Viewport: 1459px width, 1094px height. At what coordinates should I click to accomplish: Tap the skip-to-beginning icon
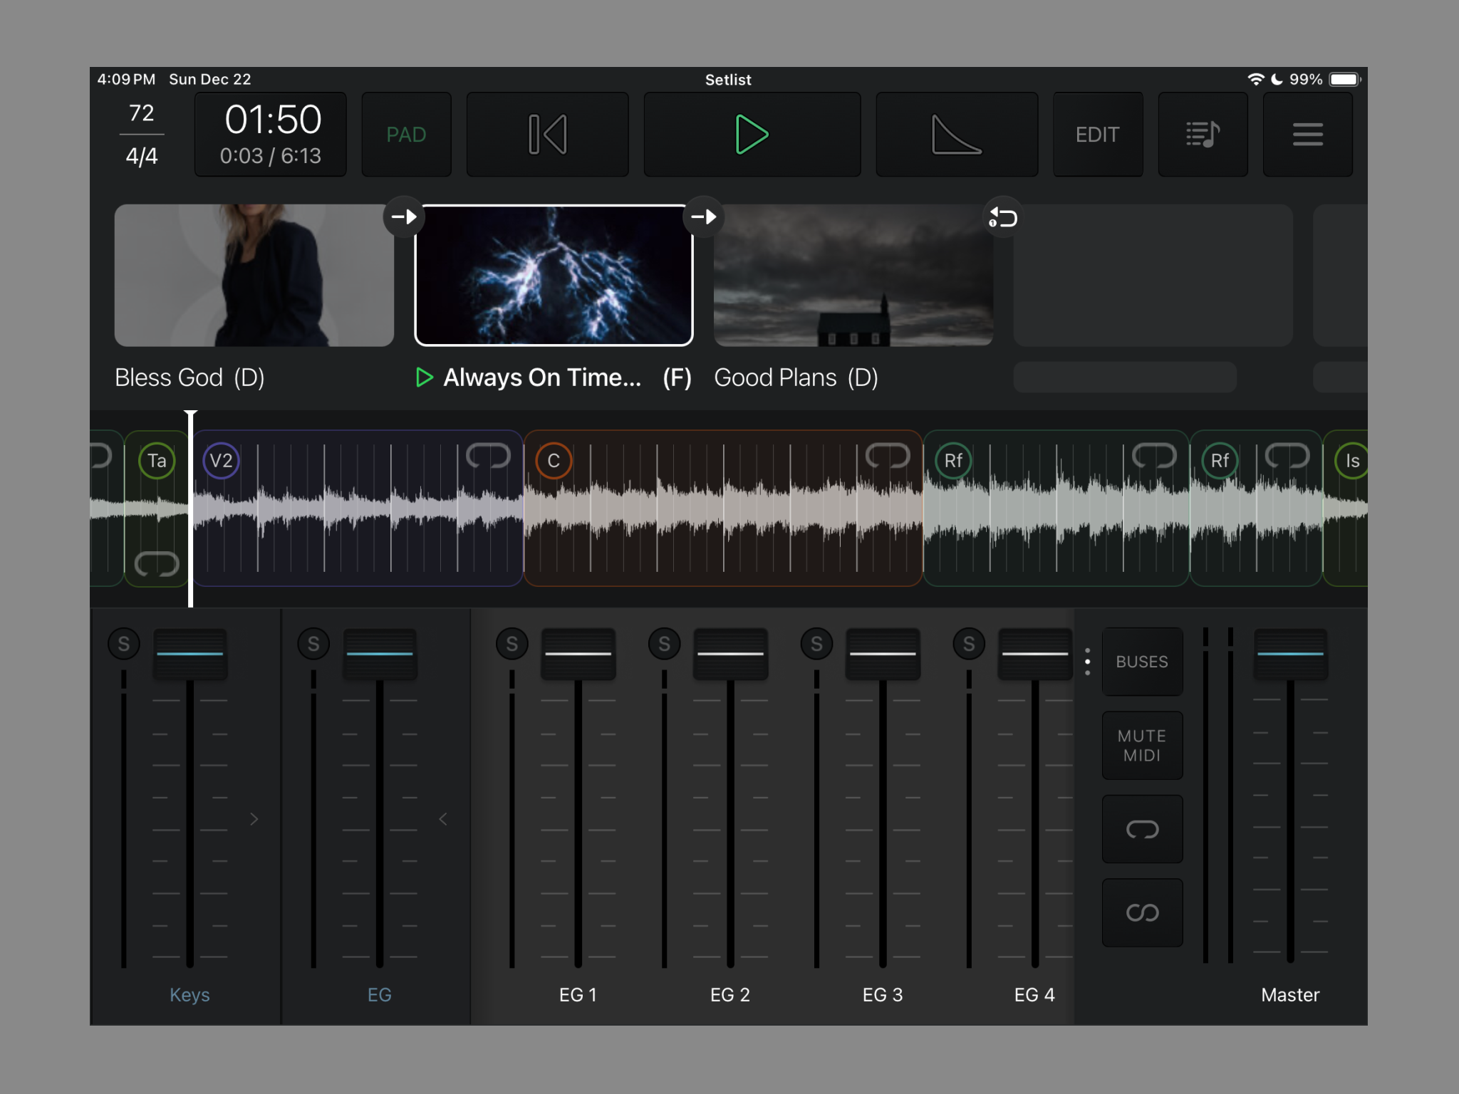coord(546,134)
